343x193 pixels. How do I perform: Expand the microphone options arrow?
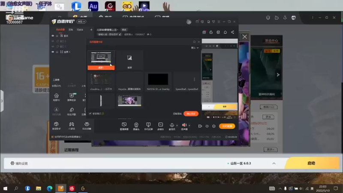pos(177,125)
